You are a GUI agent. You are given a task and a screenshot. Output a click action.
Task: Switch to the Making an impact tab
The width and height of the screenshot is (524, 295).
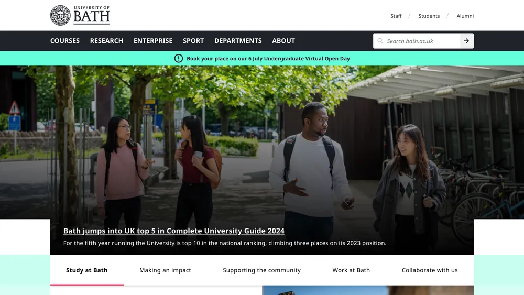point(165,270)
